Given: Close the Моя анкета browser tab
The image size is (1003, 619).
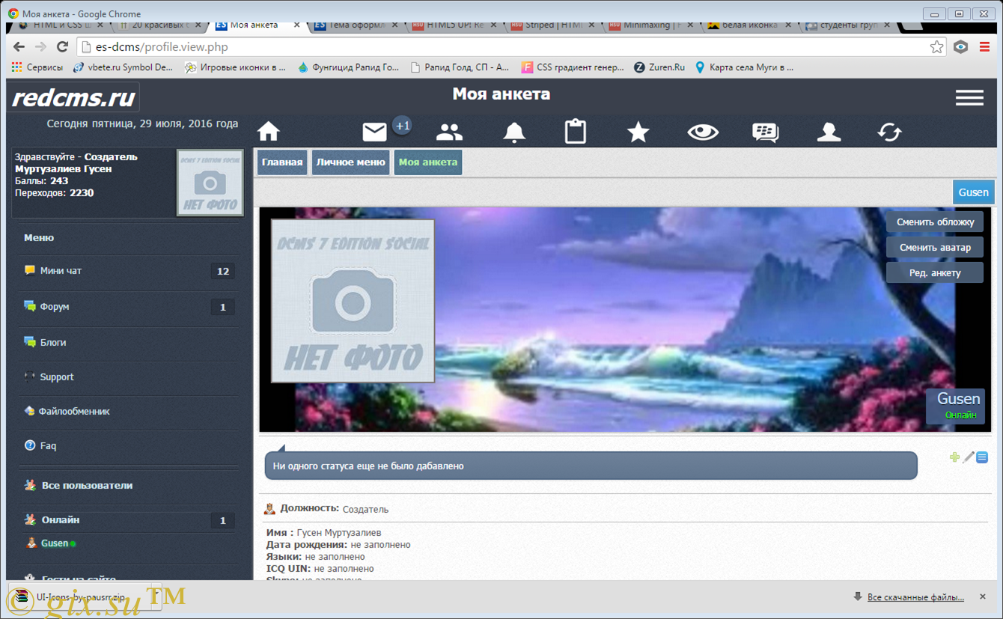Looking at the screenshot, I should [297, 25].
